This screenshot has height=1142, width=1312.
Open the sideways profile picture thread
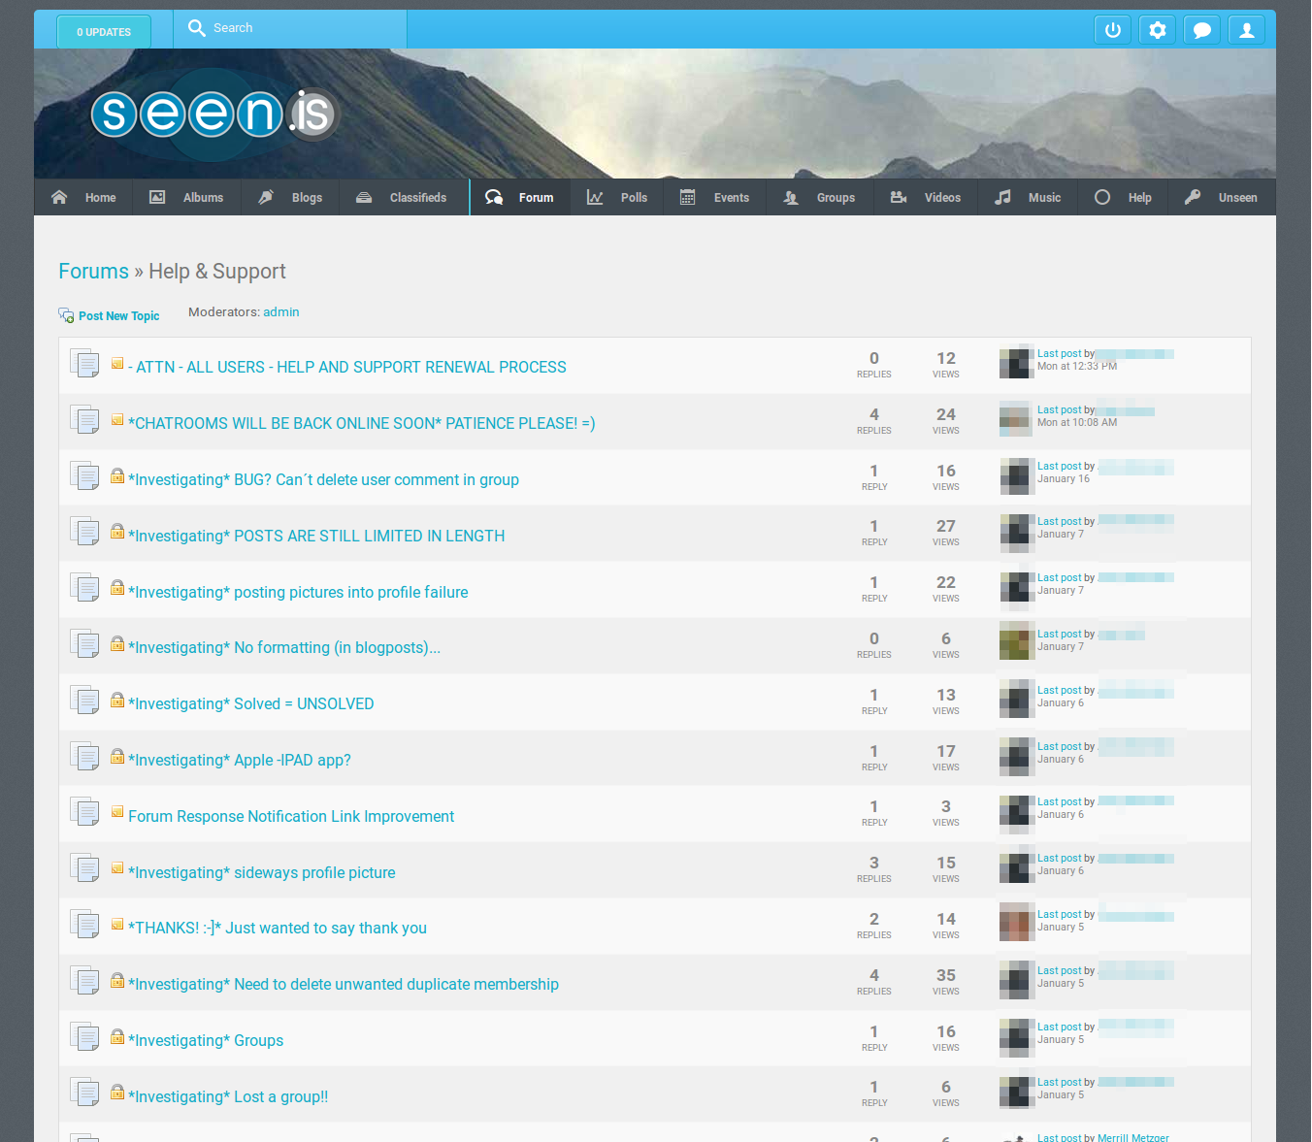(262, 873)
